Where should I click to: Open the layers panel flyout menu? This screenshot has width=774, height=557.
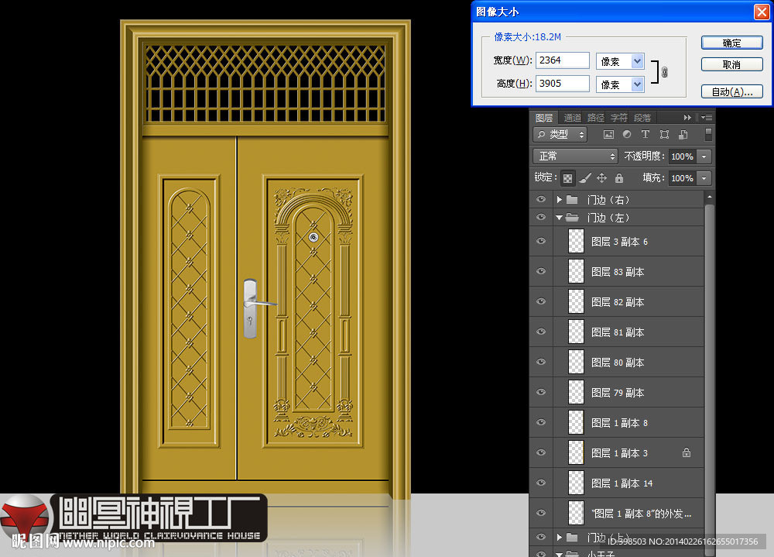pyautogui.click(x=707, y=118)
